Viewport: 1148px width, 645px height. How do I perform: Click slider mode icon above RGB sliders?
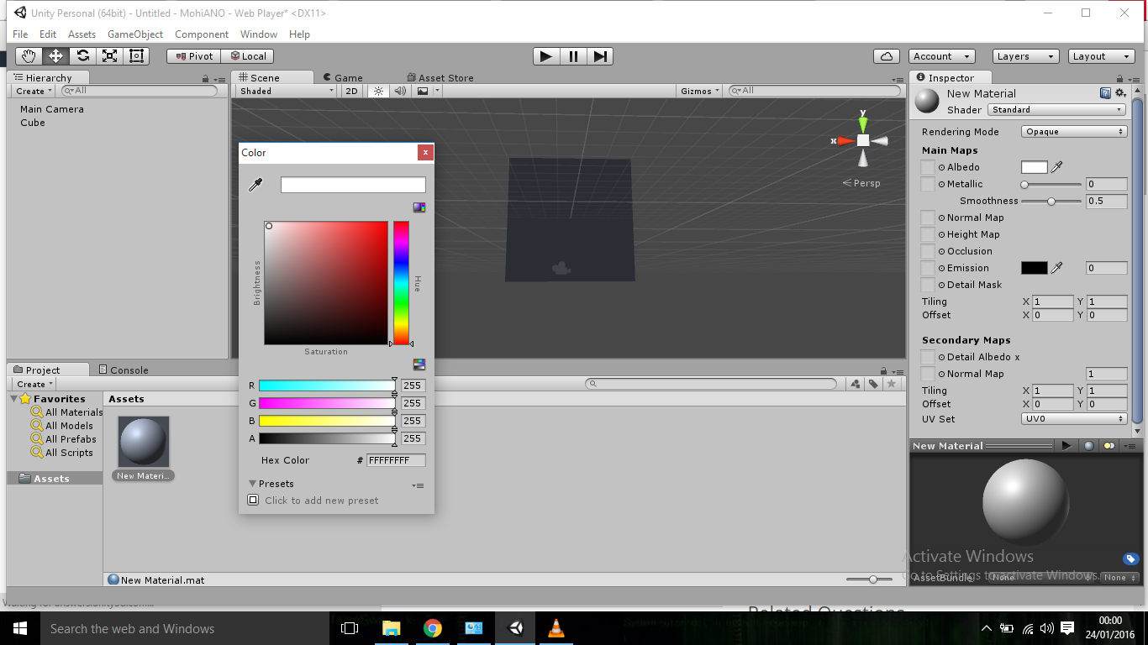pos(419,364)
